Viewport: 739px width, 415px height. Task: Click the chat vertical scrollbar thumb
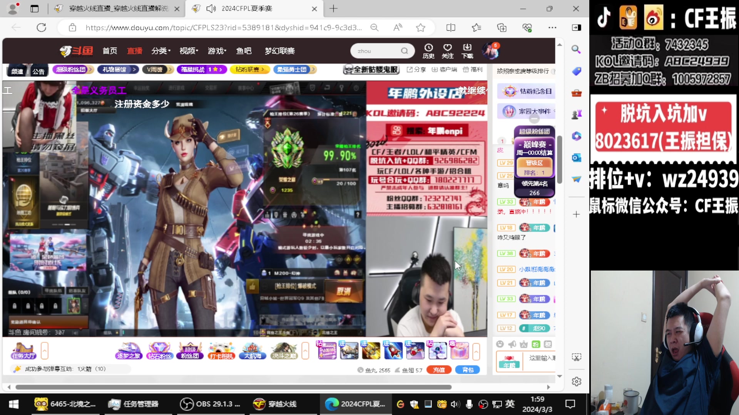[559, 159]
